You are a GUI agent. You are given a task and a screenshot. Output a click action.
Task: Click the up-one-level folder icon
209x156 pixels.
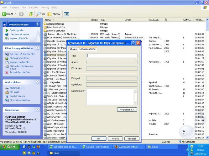click(31, 14)
